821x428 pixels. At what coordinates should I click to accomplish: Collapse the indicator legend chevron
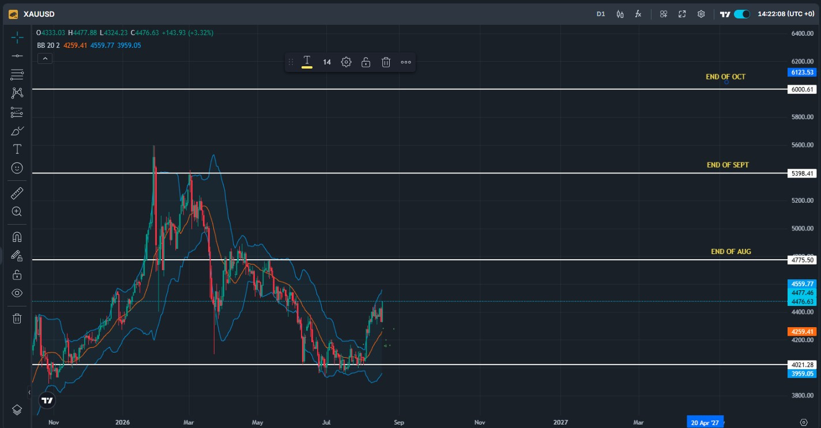45,58
